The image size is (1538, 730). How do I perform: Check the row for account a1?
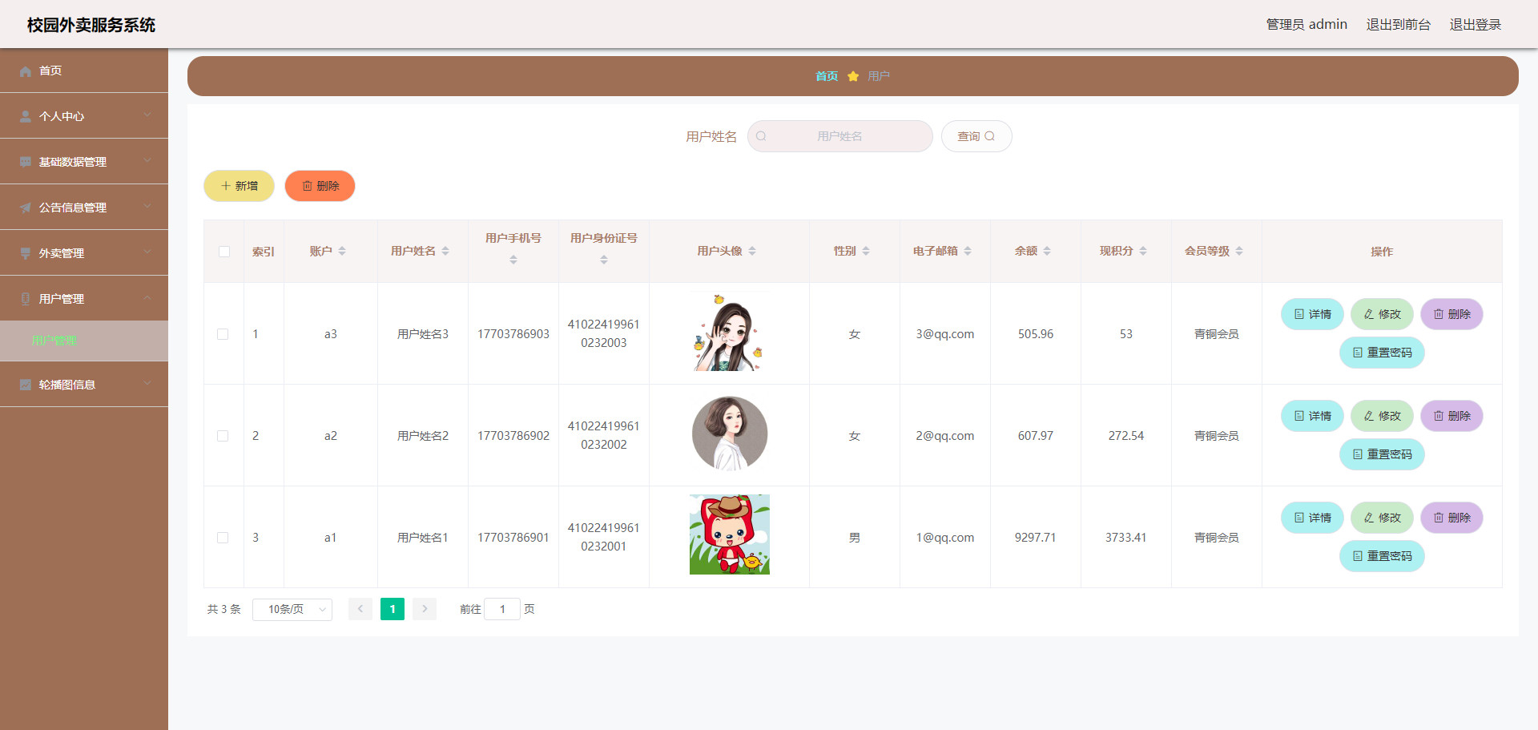223,538
